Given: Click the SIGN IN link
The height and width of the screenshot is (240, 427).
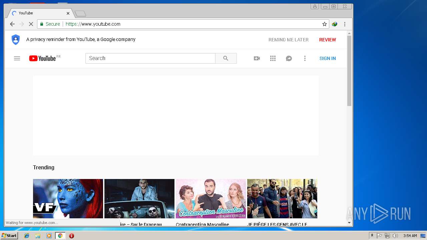Looking at the screenshot, I should [328, 58].
